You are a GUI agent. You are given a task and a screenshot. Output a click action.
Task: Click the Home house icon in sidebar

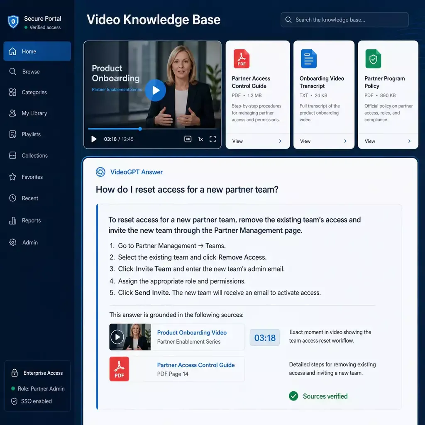tap(13, 51)
